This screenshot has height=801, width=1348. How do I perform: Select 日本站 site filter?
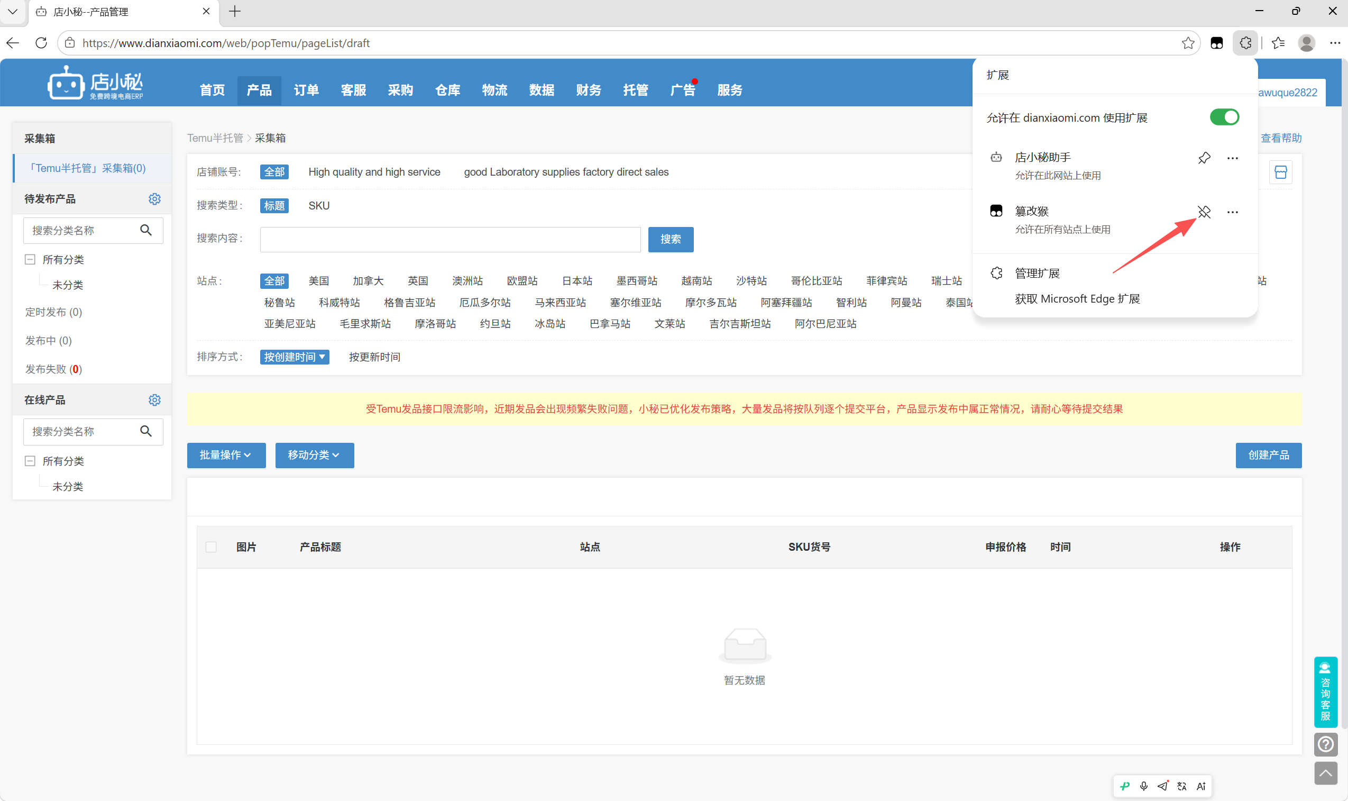click(576, 281)
